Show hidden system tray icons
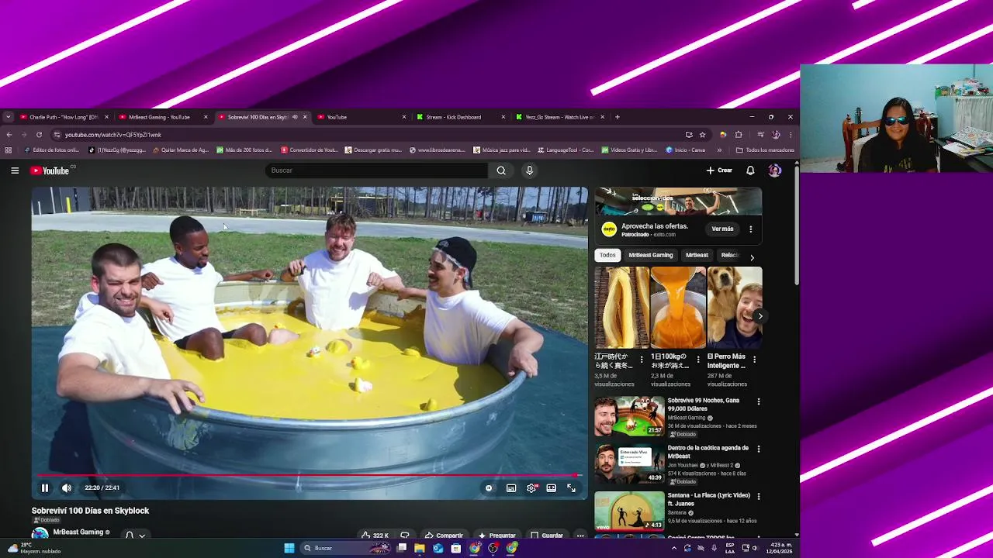The height and width of the screenshot is (558, 993). (x=673, y=548)
